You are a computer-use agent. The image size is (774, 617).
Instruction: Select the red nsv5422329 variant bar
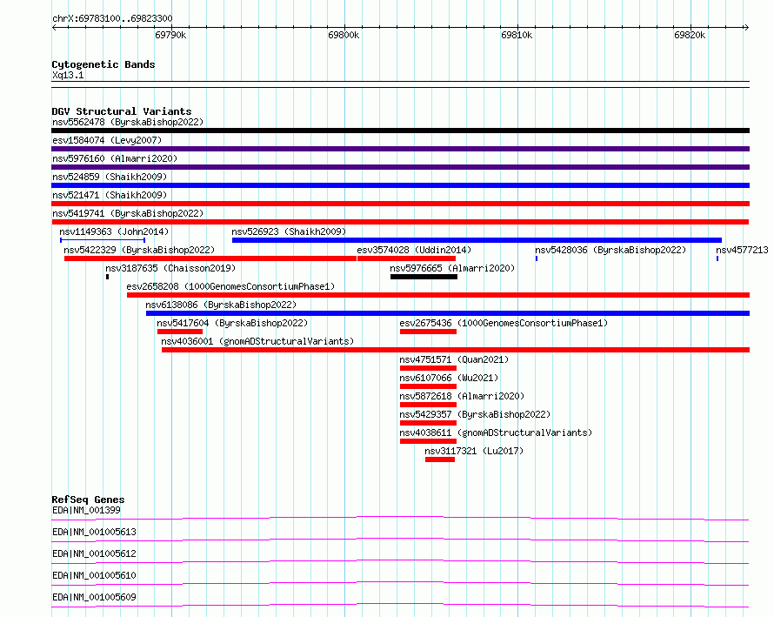pyautogui.click(x=210, y=258)
